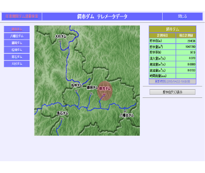Select 鍔市ダム in the left dam list
205x173 pixels.
17,29
